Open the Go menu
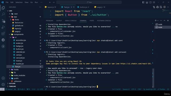Screen dimensions: 171x96 click(32, 2)
